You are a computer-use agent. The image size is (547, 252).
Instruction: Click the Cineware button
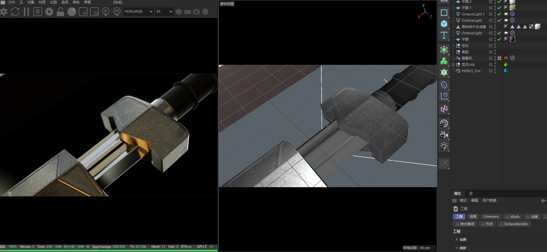click(491, 216)
